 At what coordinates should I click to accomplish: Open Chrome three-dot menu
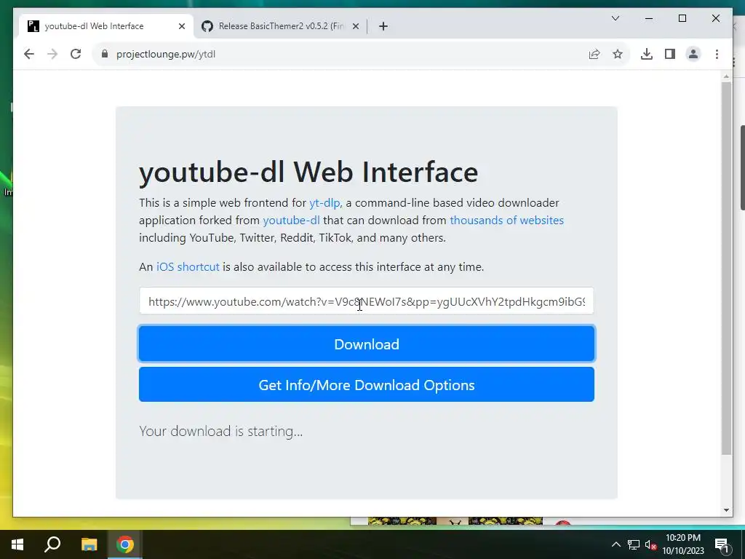pyautogui.click(x=717, y=54)
